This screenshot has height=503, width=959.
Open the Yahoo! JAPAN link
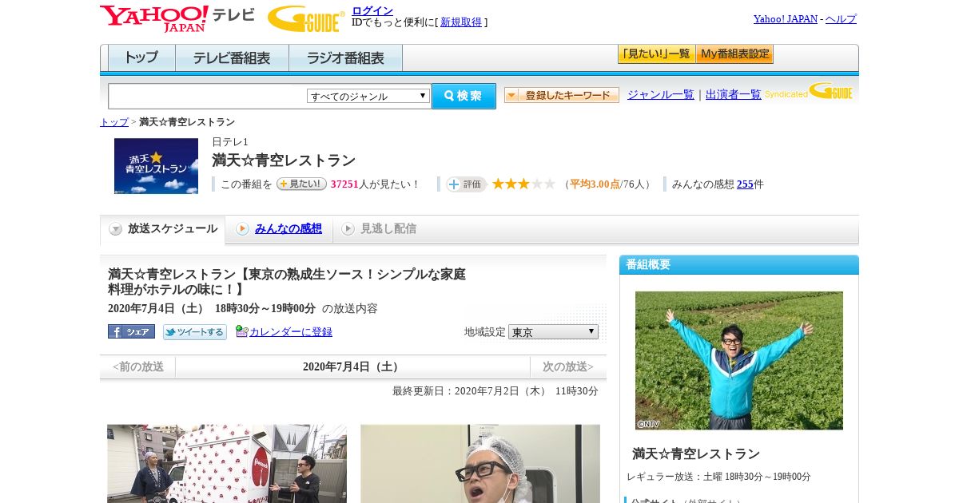tap(786, 19)
